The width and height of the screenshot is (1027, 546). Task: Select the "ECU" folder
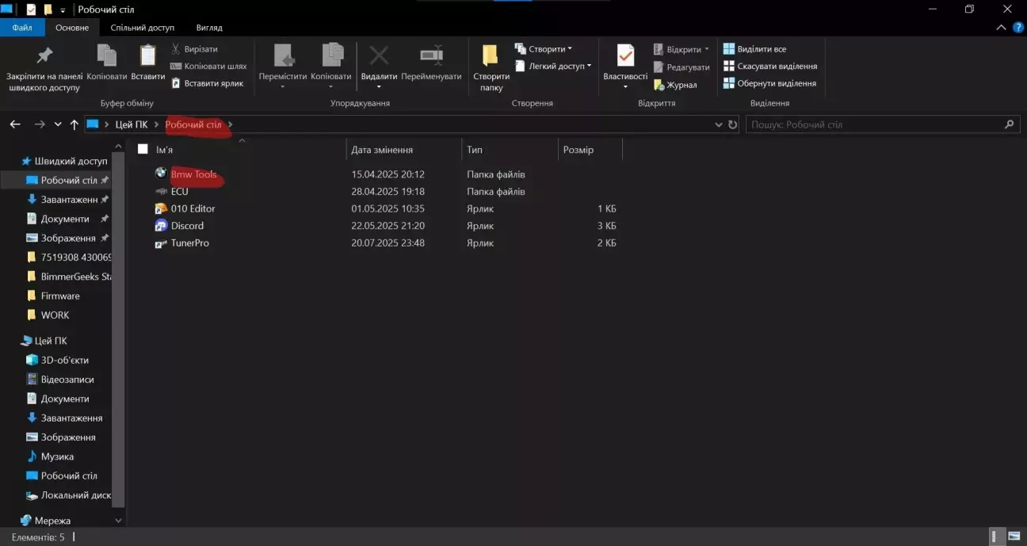(x=180, y=192)
